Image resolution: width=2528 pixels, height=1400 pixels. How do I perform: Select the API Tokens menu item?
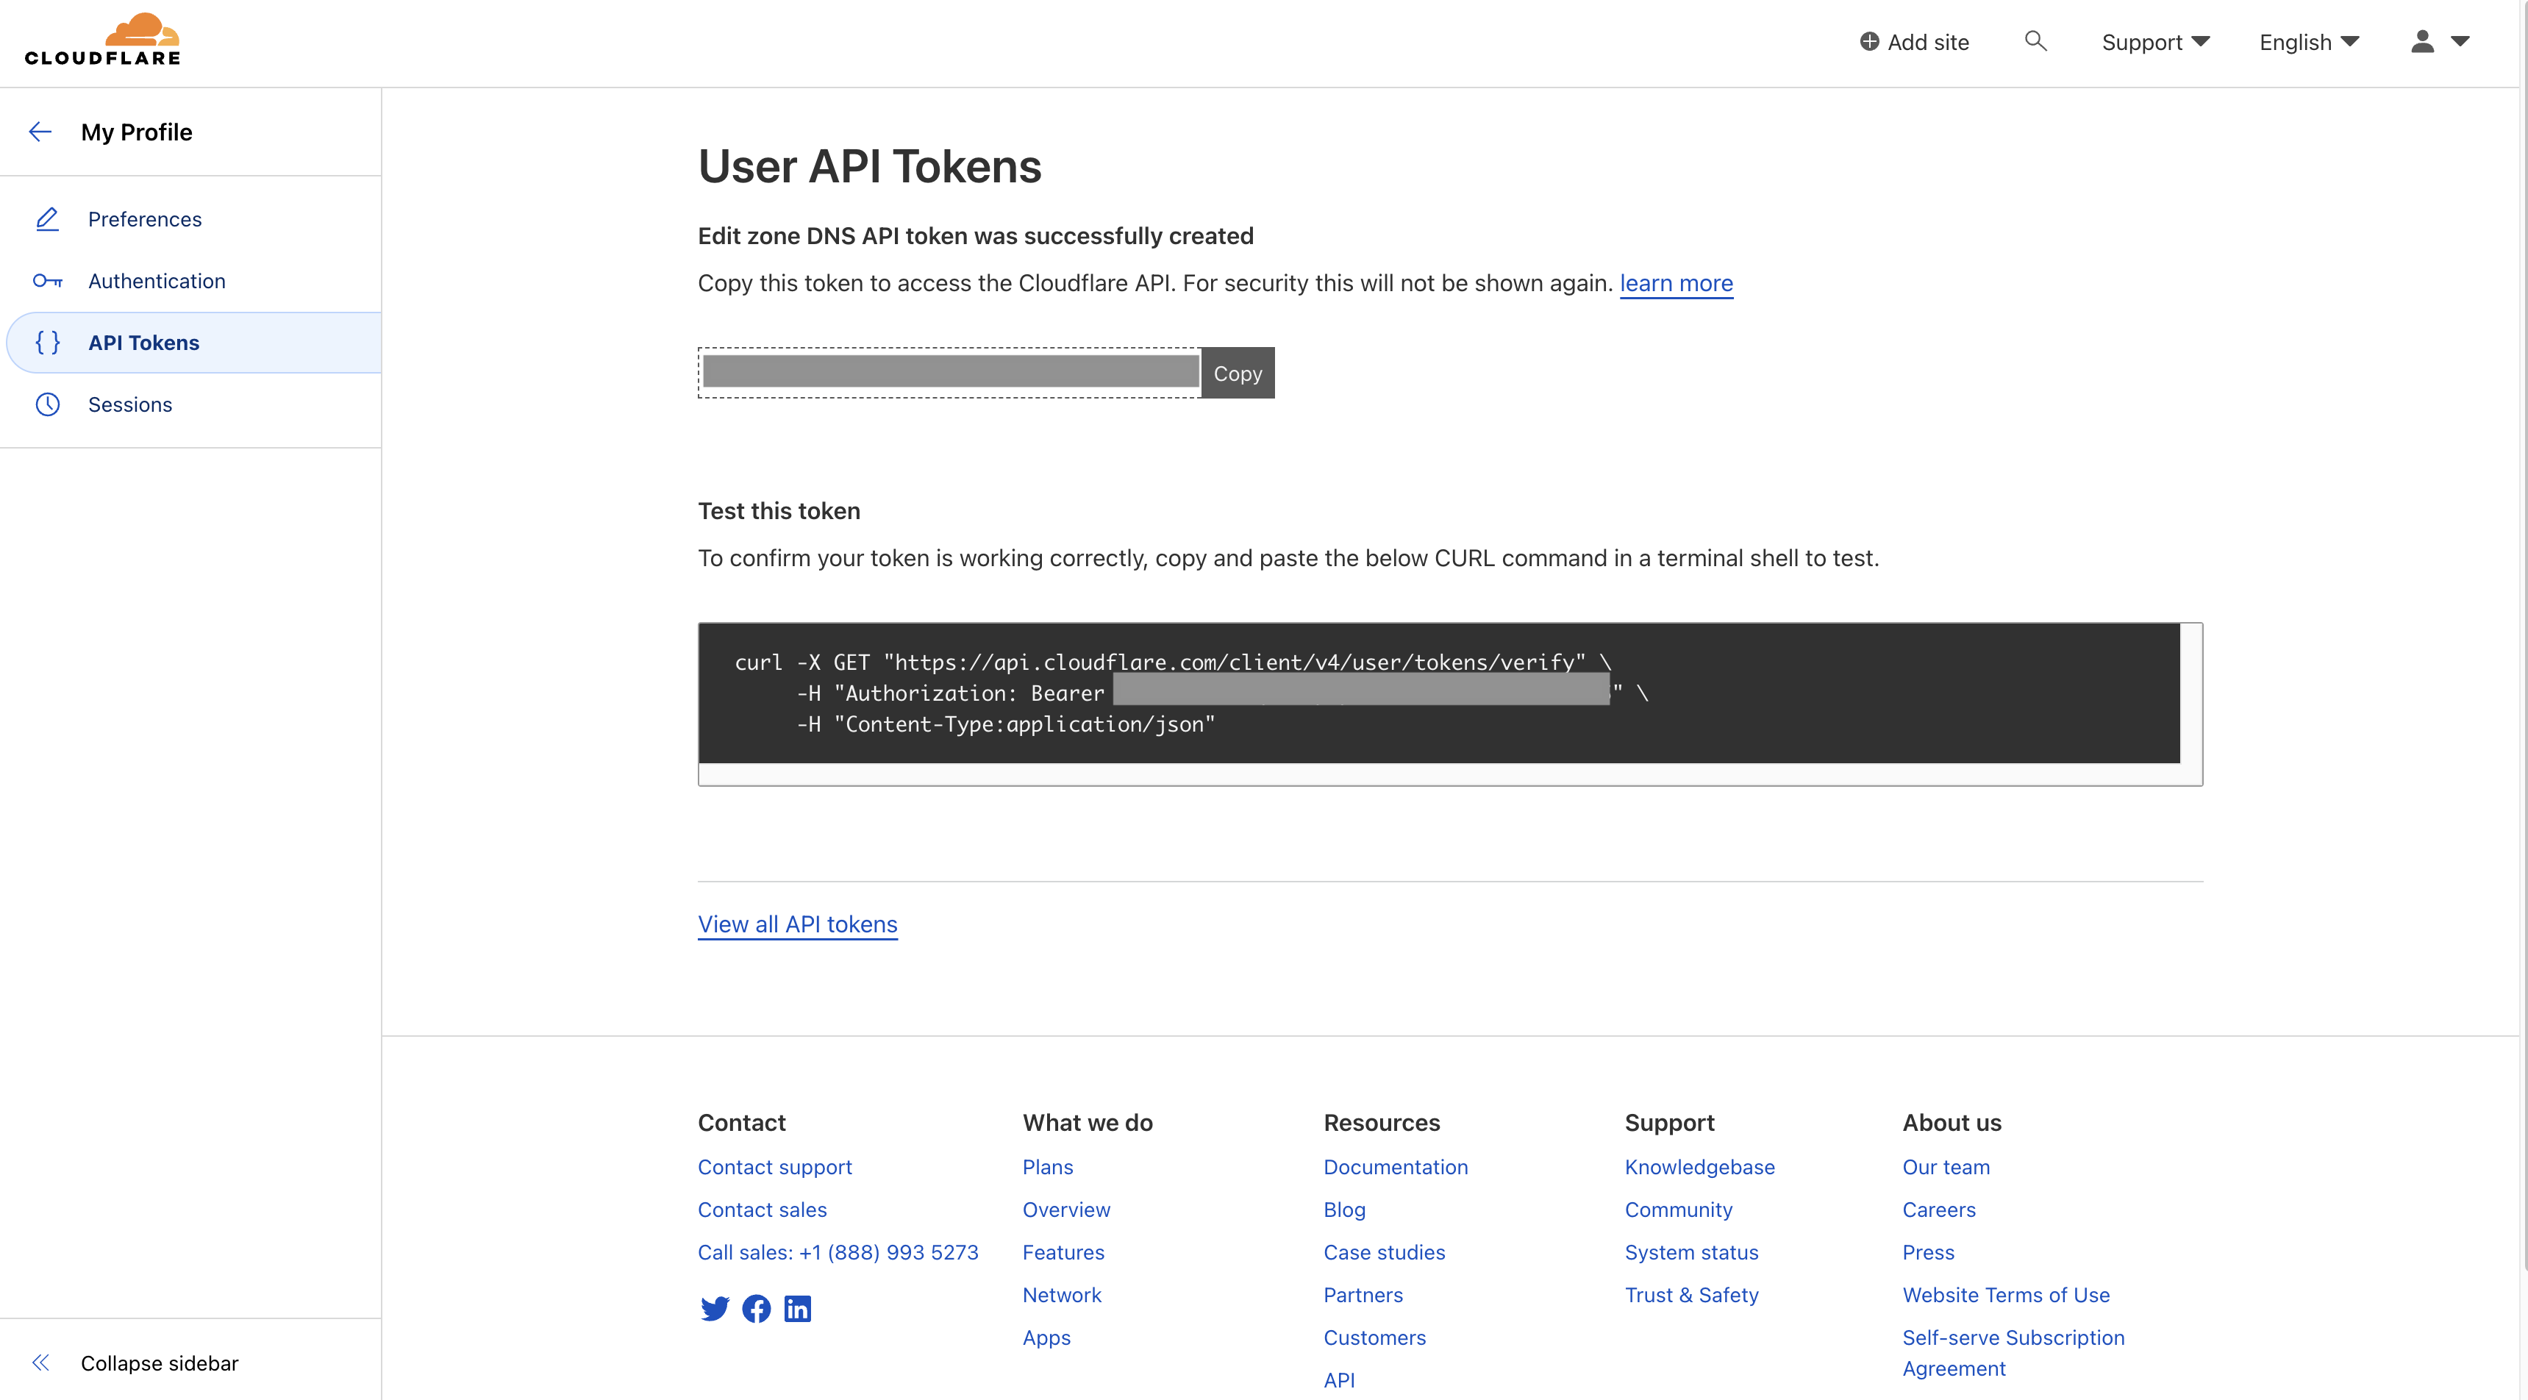tap(194, 343)
